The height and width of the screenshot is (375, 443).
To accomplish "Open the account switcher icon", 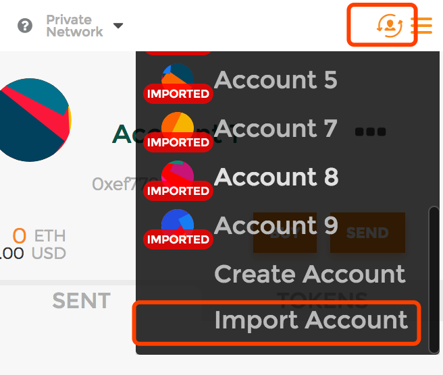I will [x=390, y=26].
